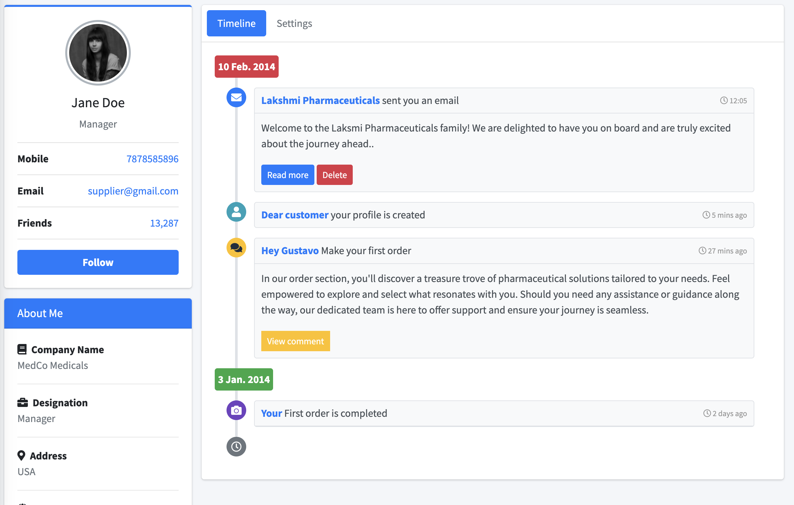This screenshot has height=505, width=794.
Task: Open the Lakshmi Pharmaceuticals link
Action: [321, 101]
